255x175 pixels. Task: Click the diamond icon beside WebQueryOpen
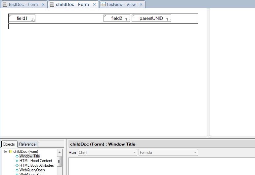17,170
